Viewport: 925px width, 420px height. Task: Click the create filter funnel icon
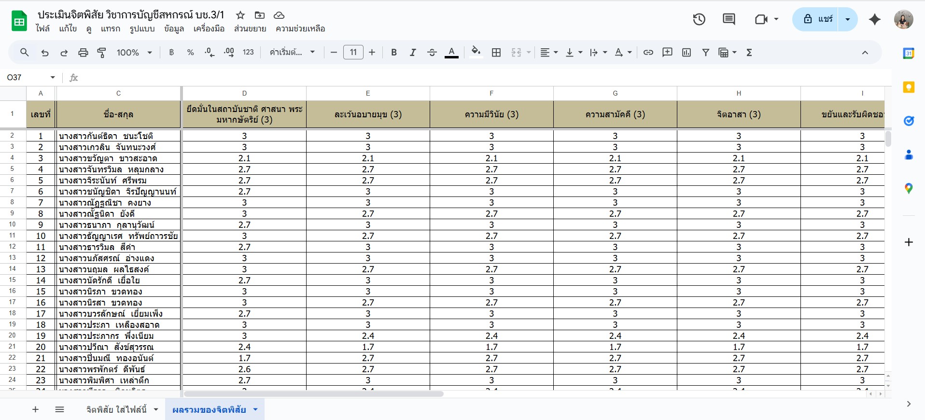click(x=705, y=53)
